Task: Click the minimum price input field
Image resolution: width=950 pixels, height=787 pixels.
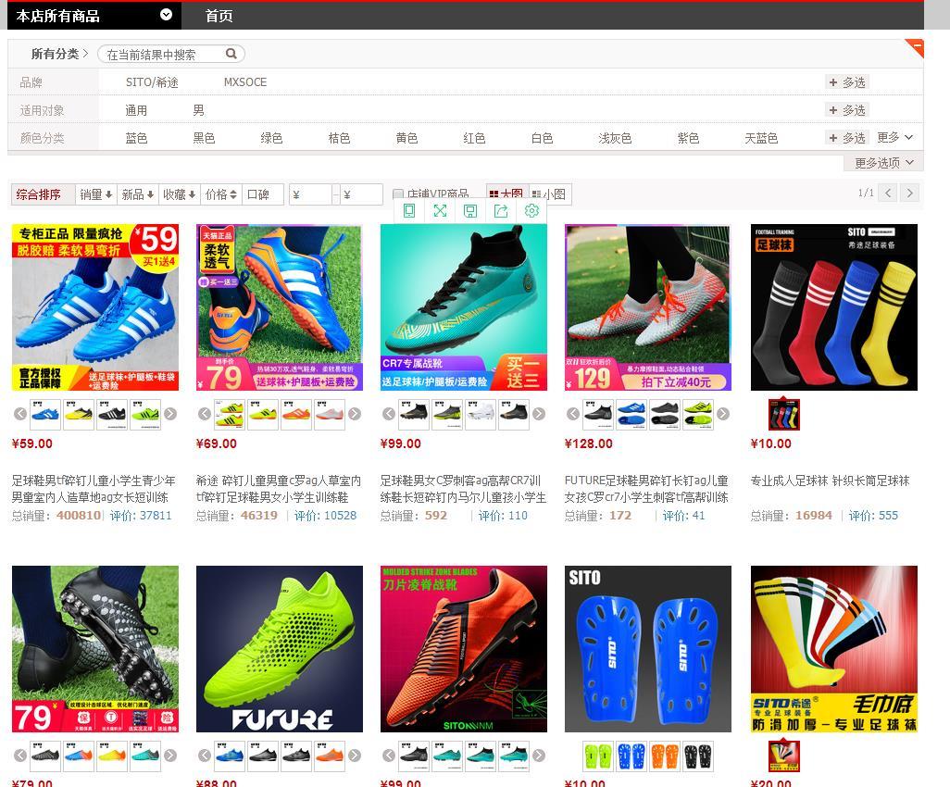Action: (311, 194)
